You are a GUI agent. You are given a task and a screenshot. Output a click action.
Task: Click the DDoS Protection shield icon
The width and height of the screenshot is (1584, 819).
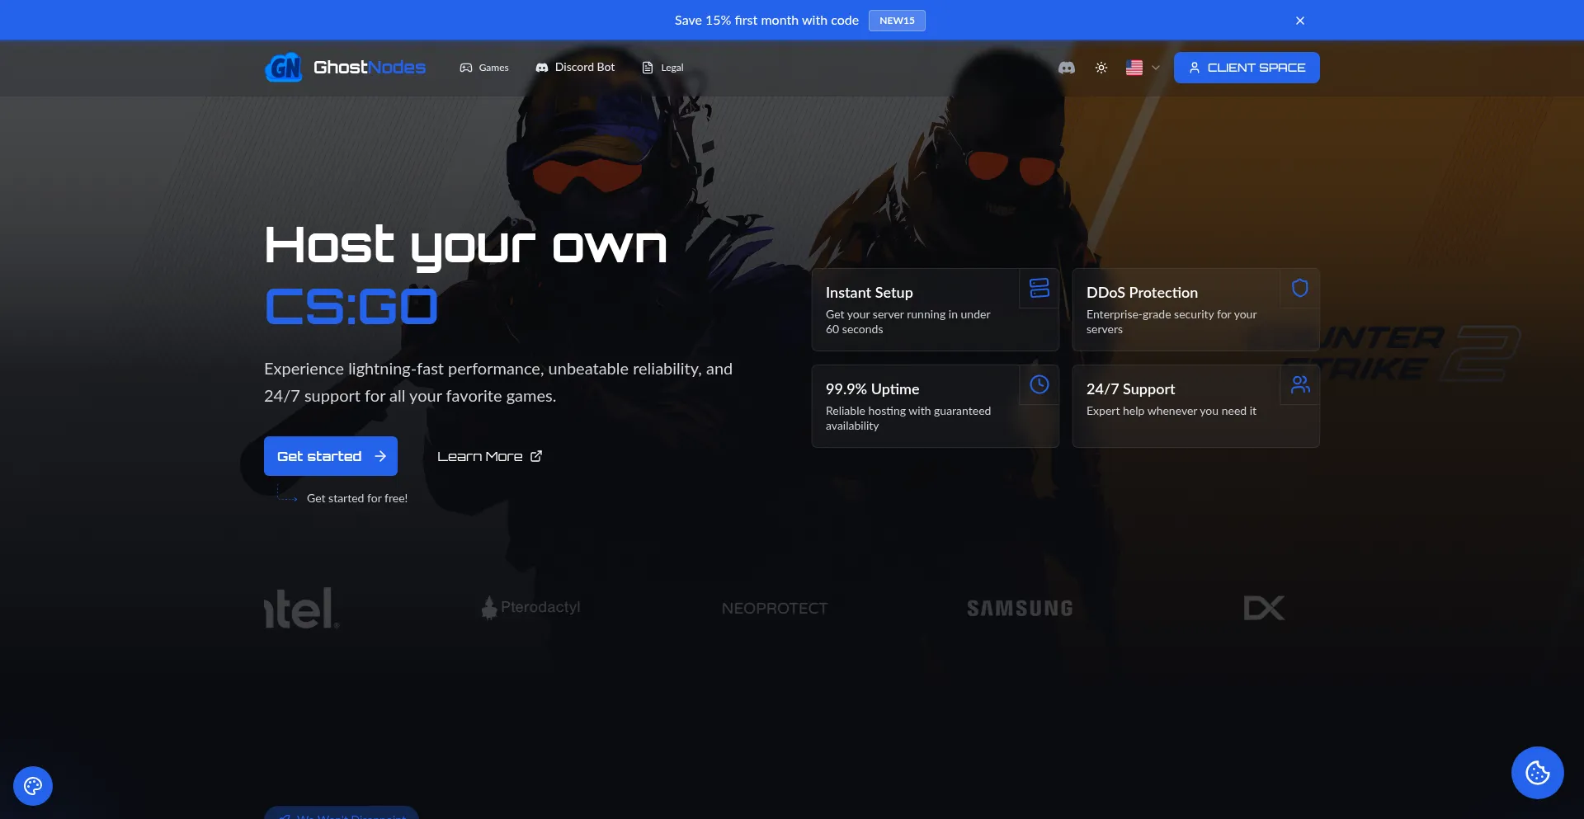click(x=1299, y=288)
